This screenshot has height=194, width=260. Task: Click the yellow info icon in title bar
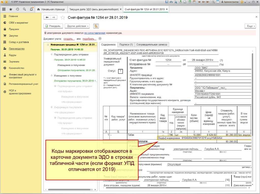pos(242,2)
